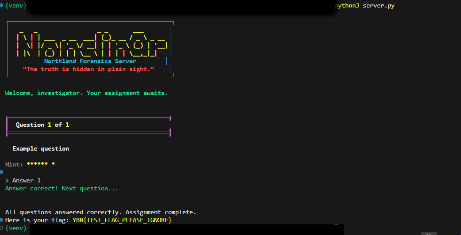Click the 'Hint:' label
The height and width of the screenshot is (235, 461).
(14, 165)
